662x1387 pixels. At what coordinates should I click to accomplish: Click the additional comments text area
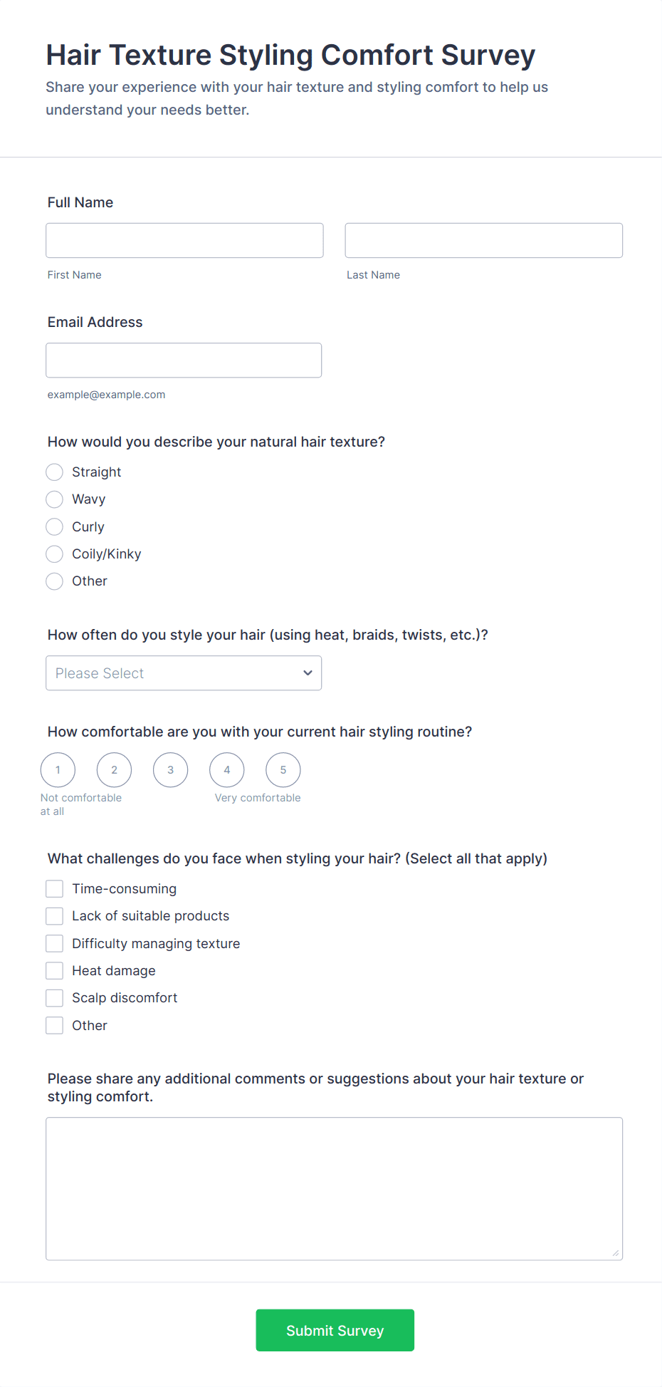pos(334,1188)
